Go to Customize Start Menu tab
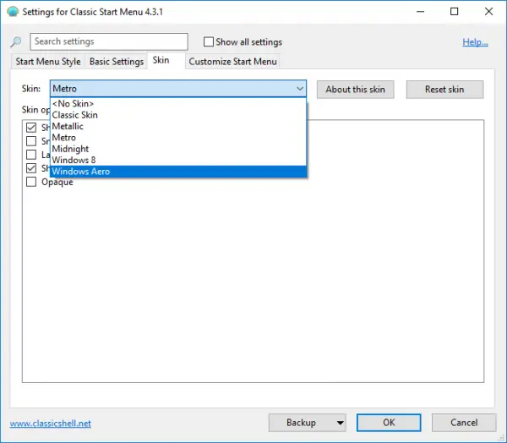 click(x=233, y=62)
